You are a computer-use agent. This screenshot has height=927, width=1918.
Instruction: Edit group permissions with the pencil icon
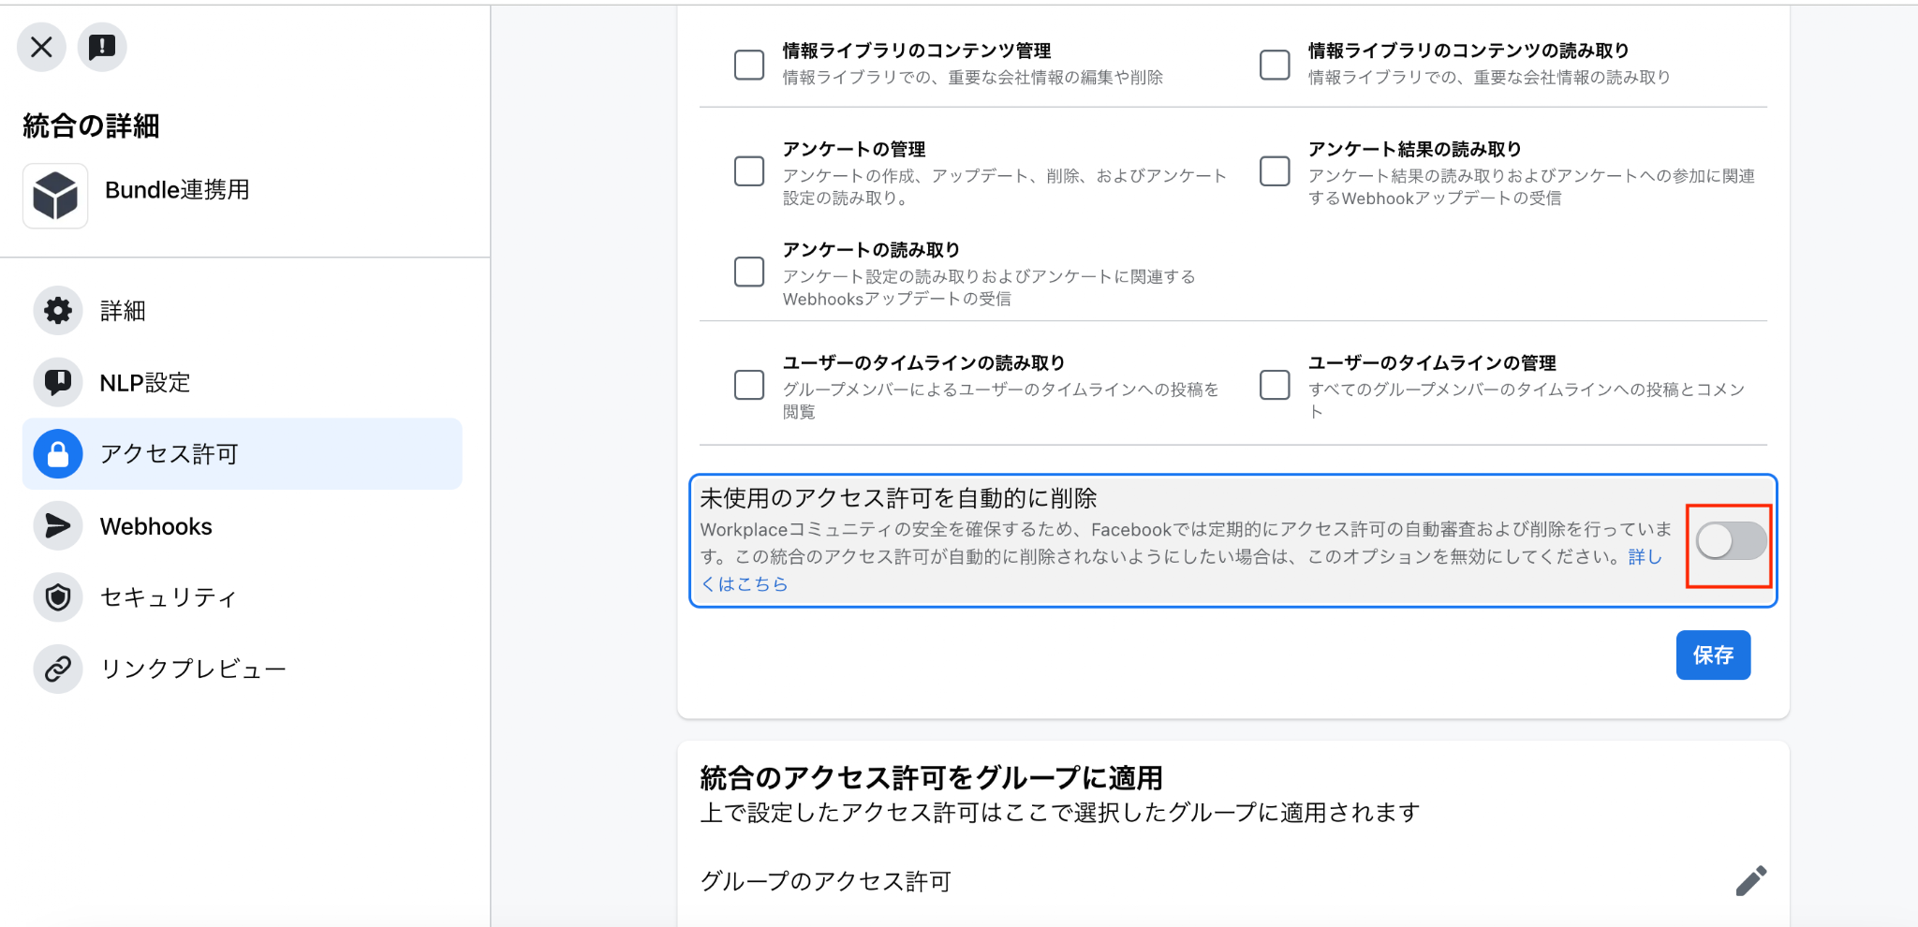click(1750, 881)
